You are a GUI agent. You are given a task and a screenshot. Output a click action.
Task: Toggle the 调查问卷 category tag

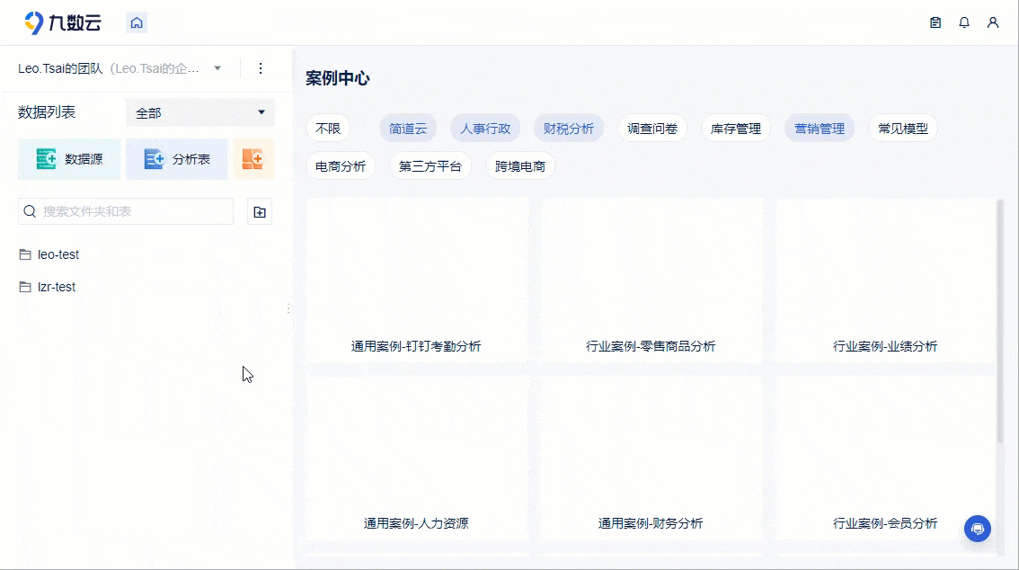(x=652, y=129)
